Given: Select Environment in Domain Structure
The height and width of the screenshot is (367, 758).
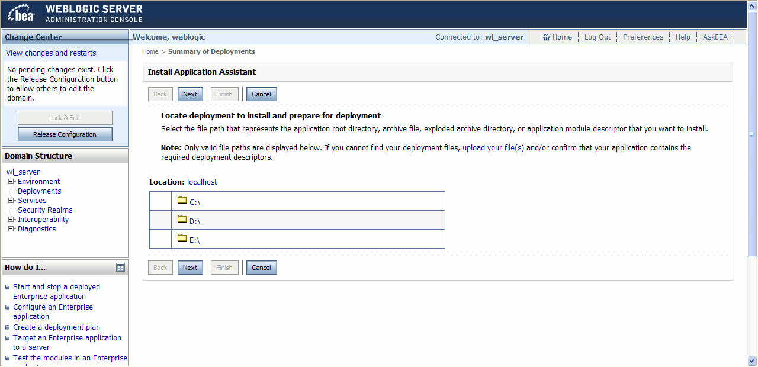Looking at the screenshot, I should pos(38,182).
